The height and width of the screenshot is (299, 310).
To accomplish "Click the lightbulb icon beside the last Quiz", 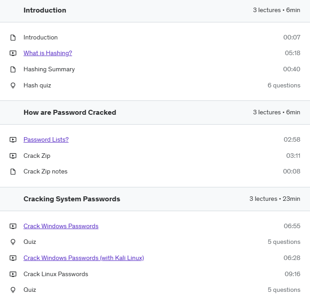I will (13, 290).
